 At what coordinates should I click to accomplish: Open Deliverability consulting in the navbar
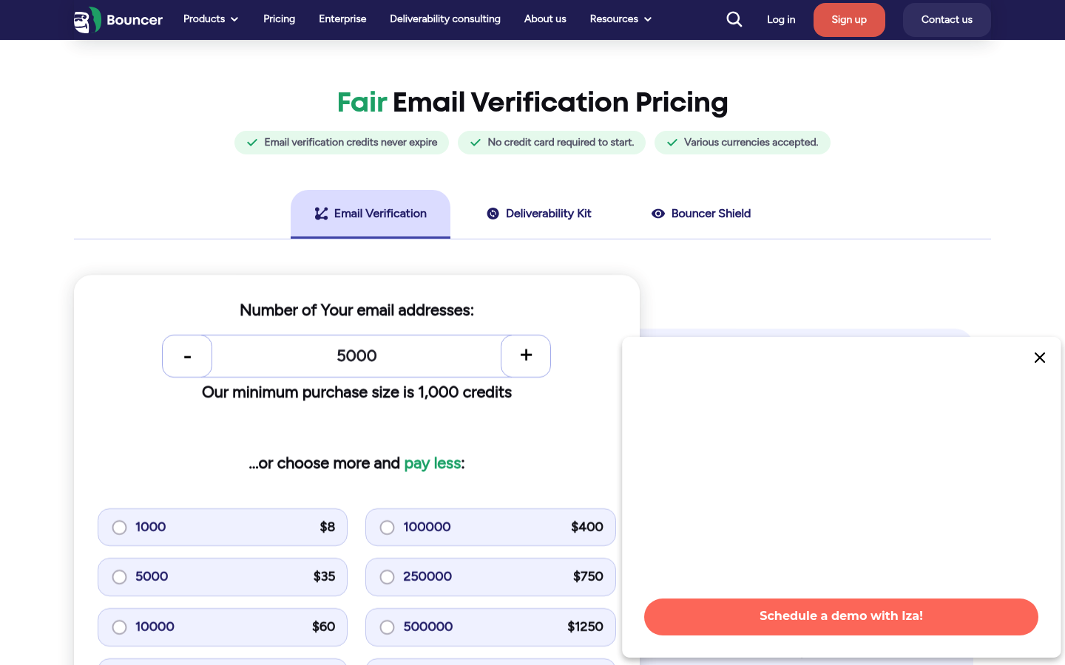click(x=445, y=19)
